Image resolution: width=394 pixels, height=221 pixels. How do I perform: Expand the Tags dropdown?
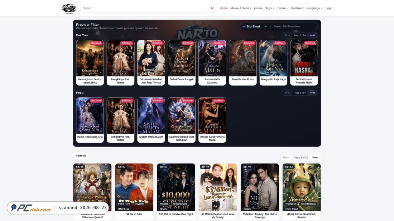coord(270,8)
